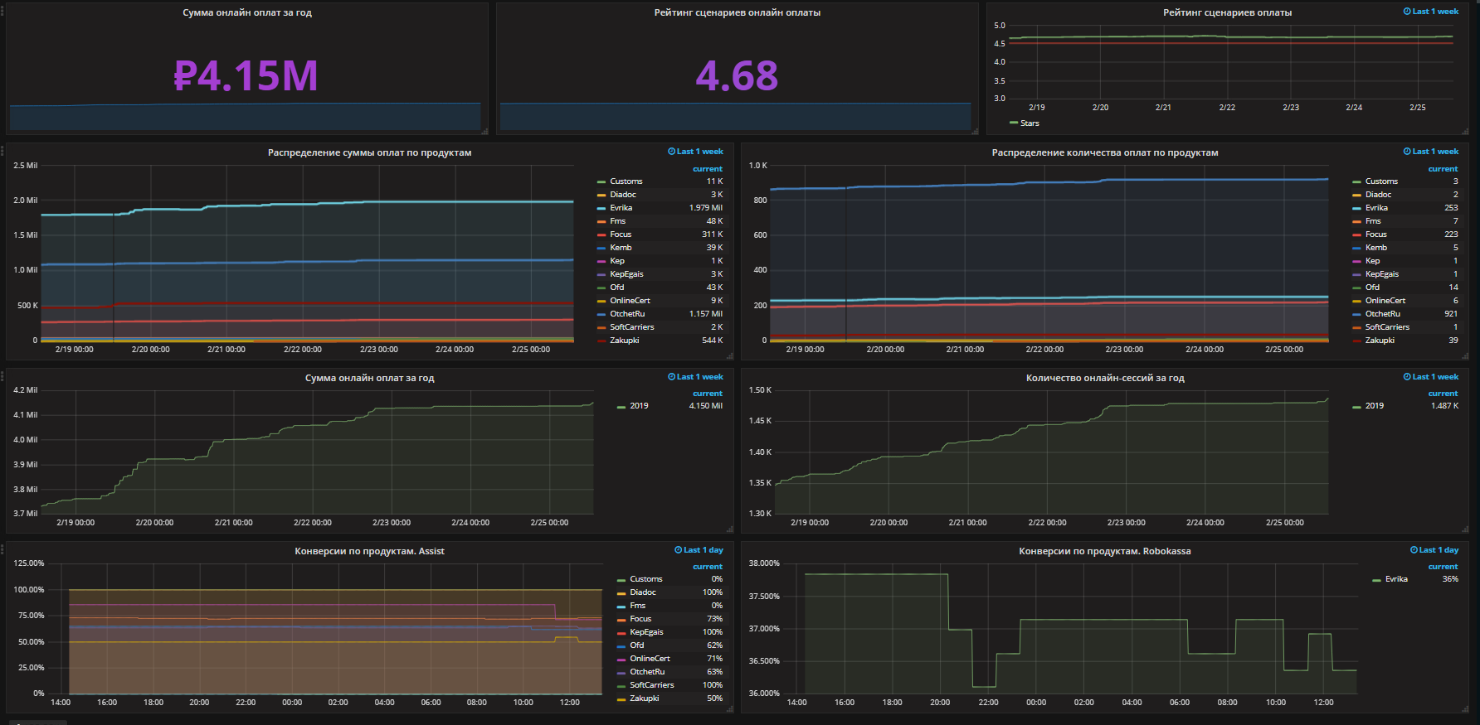Toggle Evrika series in payment sum legend
The width and height of the screenshot is (1480, 725).
click(x=621, y=208)
